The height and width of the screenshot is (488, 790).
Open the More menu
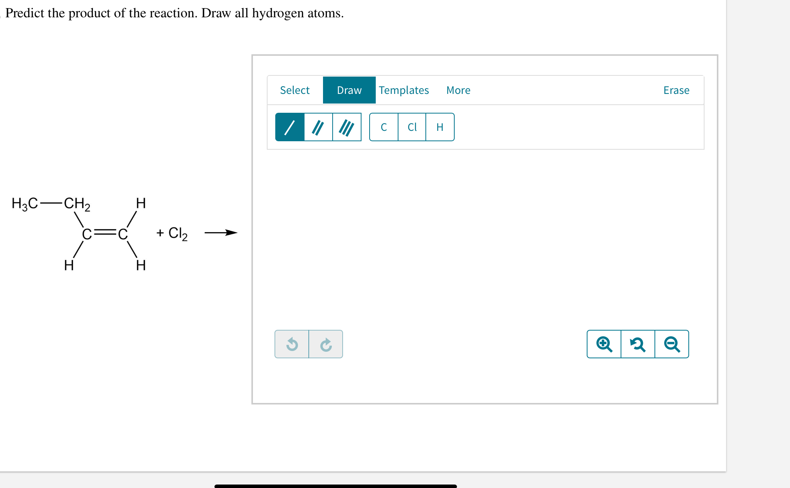(x=458, y=90)
